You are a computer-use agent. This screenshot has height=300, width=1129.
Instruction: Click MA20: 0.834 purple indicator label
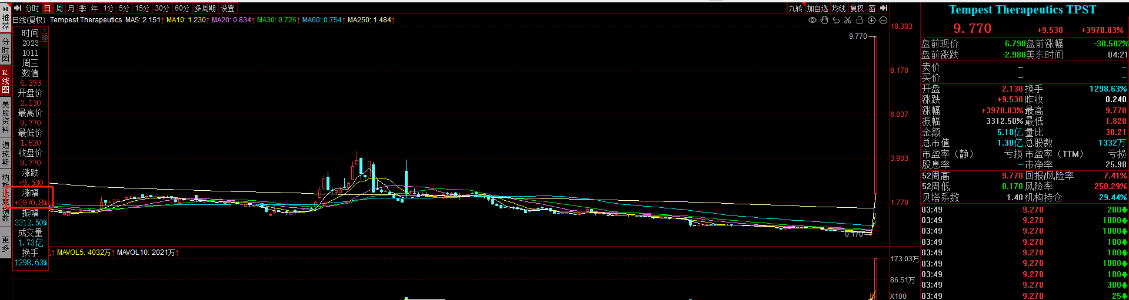pos(232,20)
